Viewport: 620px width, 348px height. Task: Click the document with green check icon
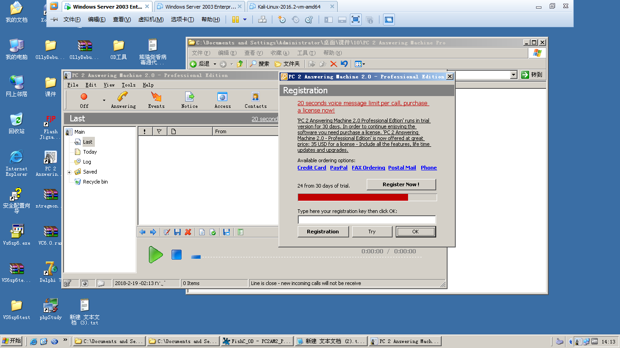[212, 232]
